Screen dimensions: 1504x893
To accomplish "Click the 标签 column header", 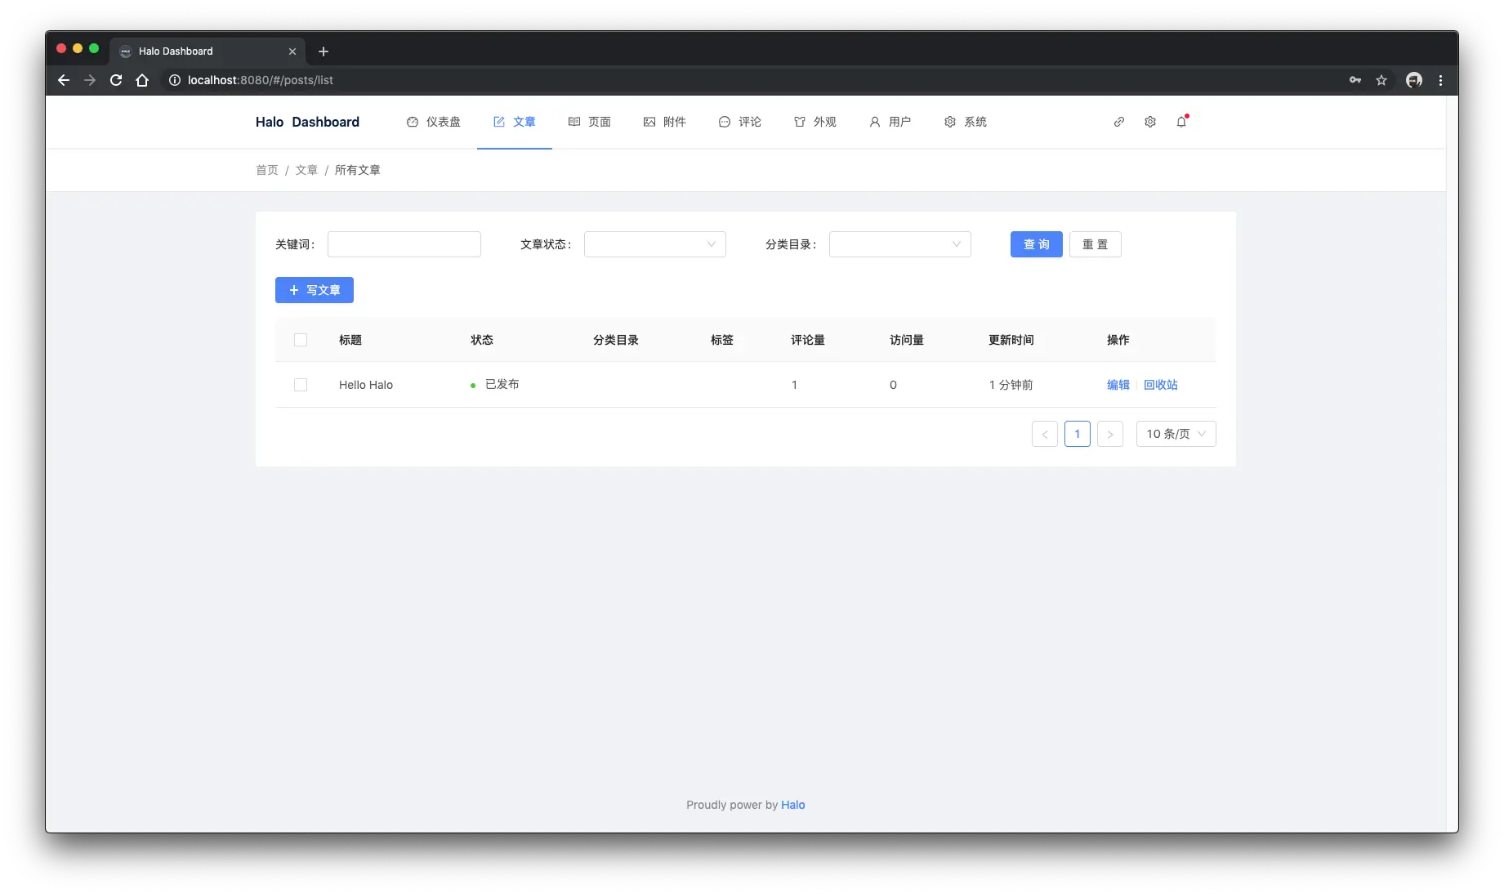I will click(x=722, y=340).
